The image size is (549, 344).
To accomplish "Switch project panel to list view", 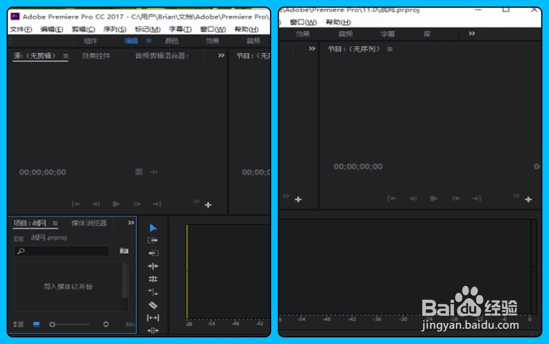I will (19, 324).
